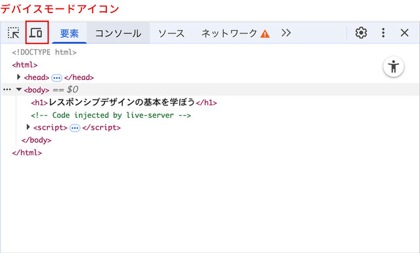
Task: Expand the head element node
Action: [x=18, y=77]
